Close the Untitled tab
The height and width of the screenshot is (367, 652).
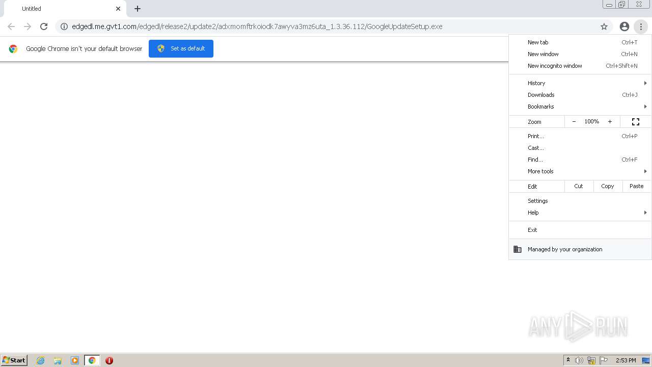click(x=118, y=9)
